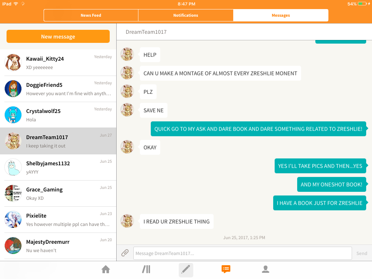Tap the OKAY message bubble
The height and width of the screenshot is (279, 372).
150,147
